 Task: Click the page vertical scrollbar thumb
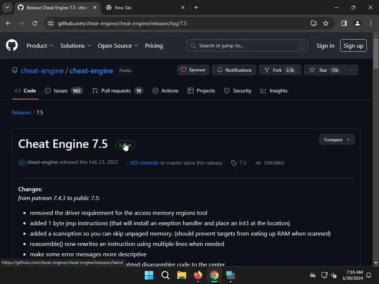(x=376, y=53)
